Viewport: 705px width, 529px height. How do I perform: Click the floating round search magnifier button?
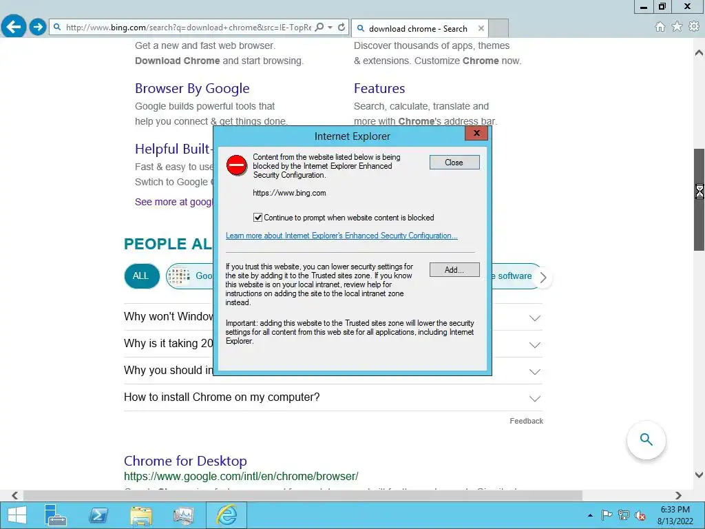coord(646,439)
